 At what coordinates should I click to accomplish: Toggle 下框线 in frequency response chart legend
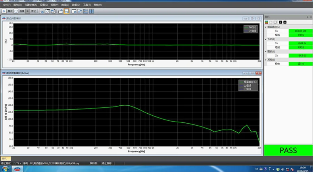(245, 89)
